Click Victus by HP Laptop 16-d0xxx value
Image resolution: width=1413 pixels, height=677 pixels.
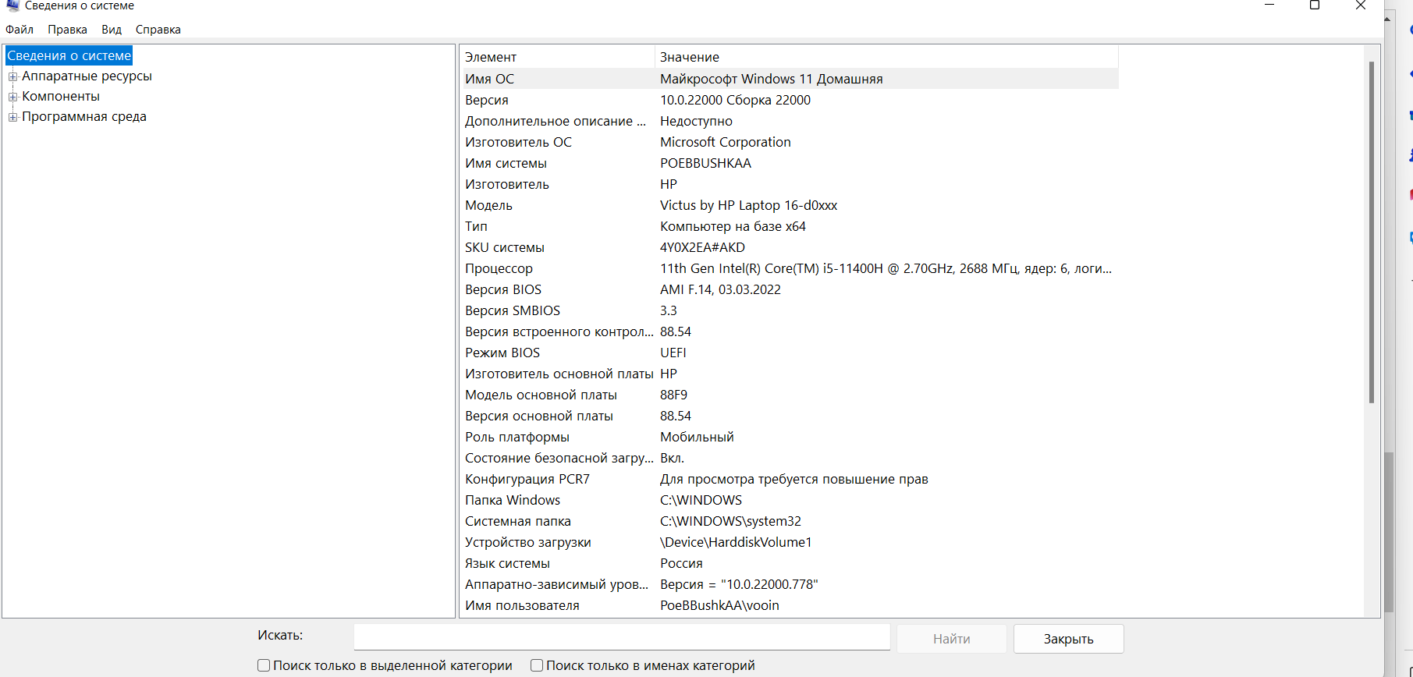(x=748, y=205)
